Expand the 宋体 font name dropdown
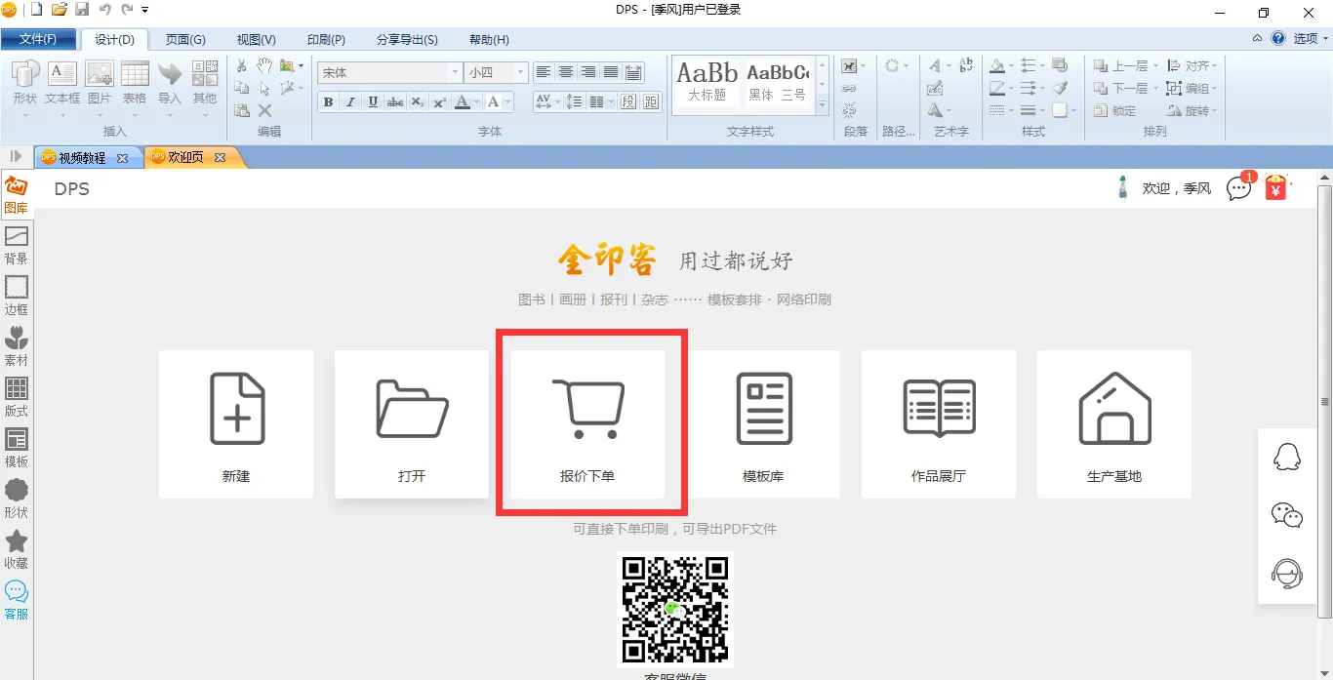The width and height of the screenshot is (1333, 680). tap(455, 73)
